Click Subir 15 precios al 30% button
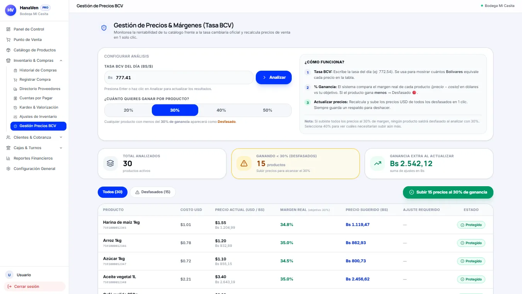The image size is (522, 294). pos(448,192)
